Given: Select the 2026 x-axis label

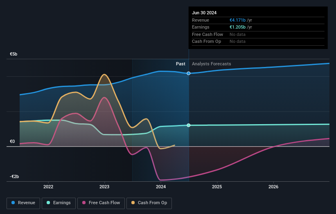Looking at the screenshot, I should pos(273,187).
